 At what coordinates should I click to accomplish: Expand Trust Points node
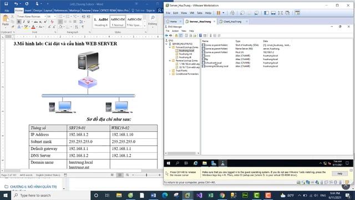(170, 71)
